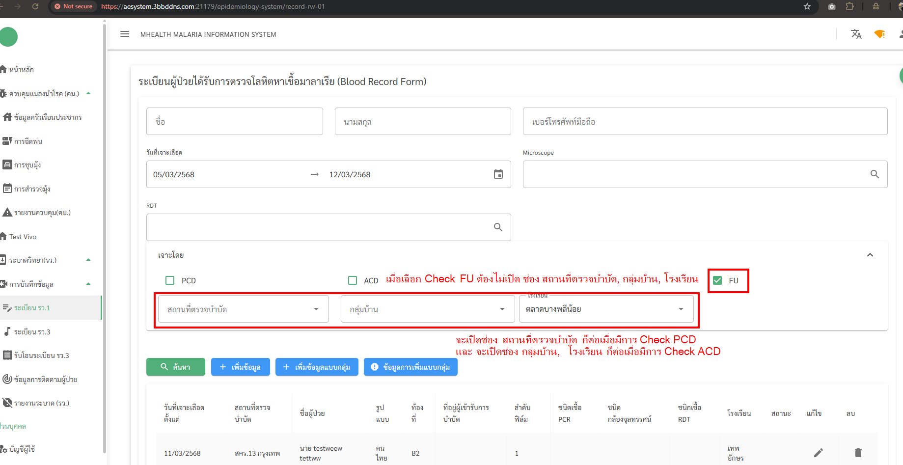Collapse the เจาะโดย section chevron
Viewport: 903px width, 465px height.
pos(870,255)
